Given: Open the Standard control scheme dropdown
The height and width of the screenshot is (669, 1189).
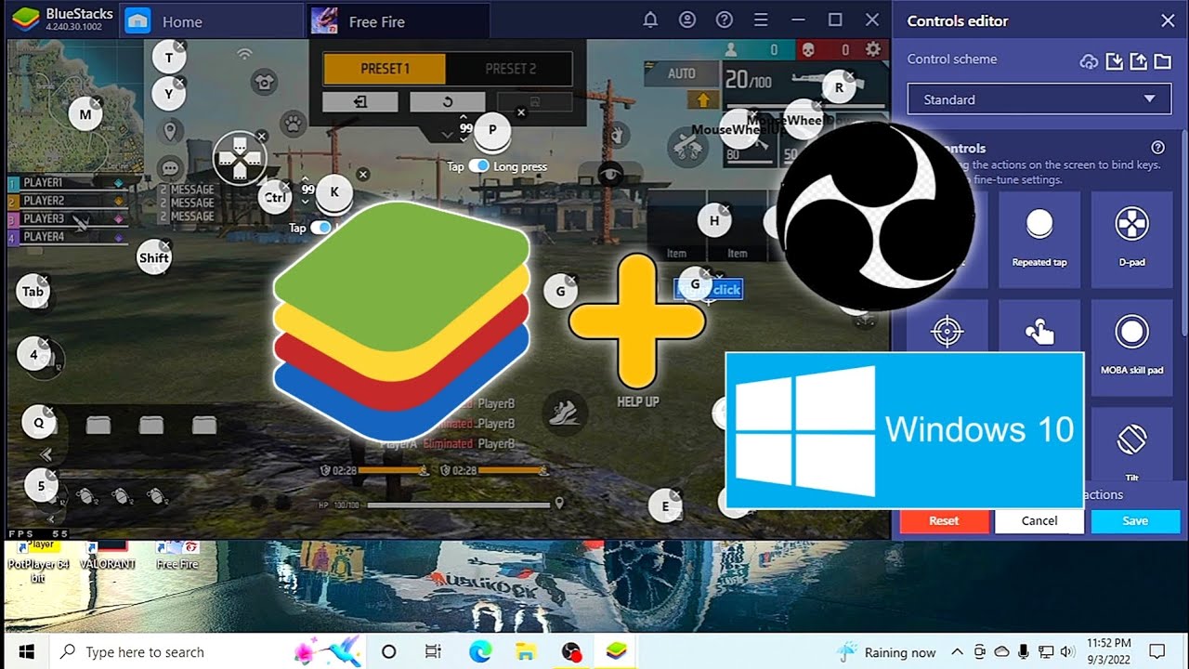Looking at the screenshot, I should 1039,99.
